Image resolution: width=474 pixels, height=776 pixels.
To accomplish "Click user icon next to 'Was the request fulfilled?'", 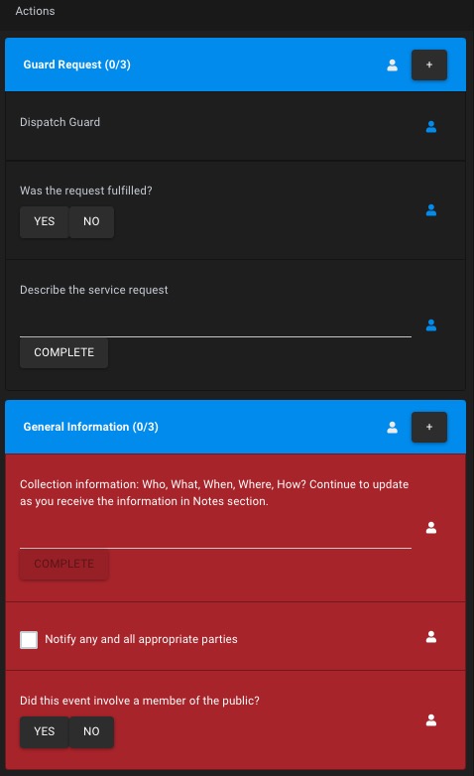I will click(431, 210).
